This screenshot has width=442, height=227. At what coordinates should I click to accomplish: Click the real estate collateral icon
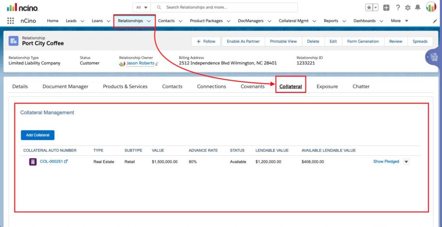33,162
